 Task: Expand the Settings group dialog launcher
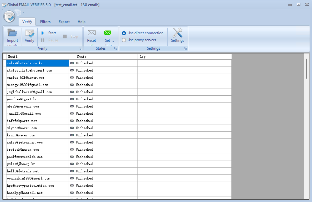[x=185, y=49]
